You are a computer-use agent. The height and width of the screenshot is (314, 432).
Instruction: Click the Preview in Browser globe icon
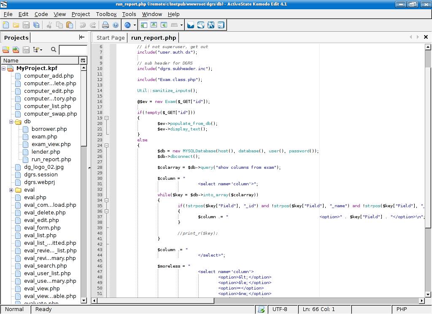[x=127, y=25]
